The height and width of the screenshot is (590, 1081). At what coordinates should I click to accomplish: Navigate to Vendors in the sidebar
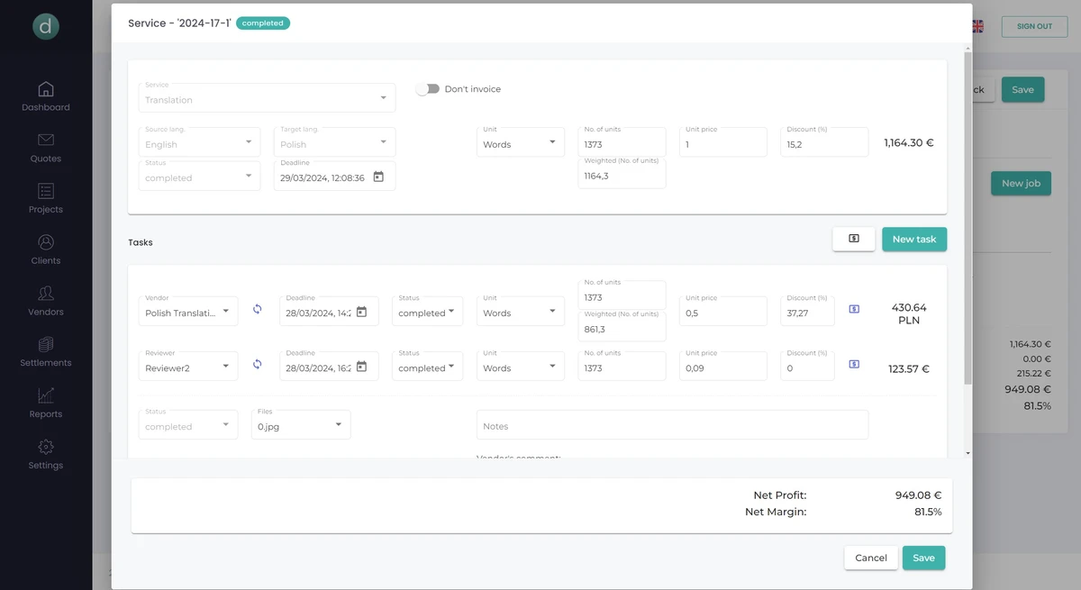[x=46, y=300]
